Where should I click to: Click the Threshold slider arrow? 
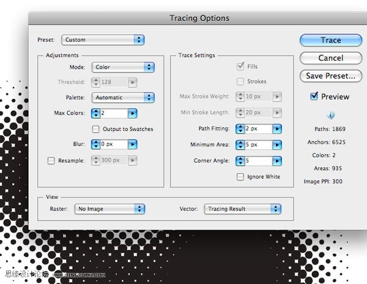pos(133,83)
